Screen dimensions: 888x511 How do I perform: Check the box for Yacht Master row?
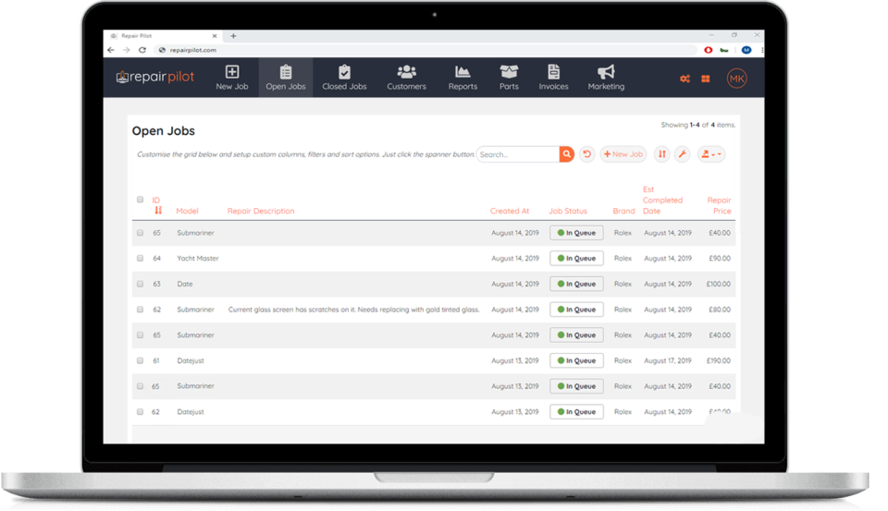click(140, 258)
